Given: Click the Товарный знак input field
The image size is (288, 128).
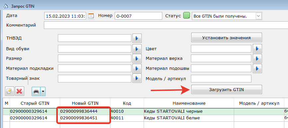Looking at the screenshot, I should click(x=95, y=78).
